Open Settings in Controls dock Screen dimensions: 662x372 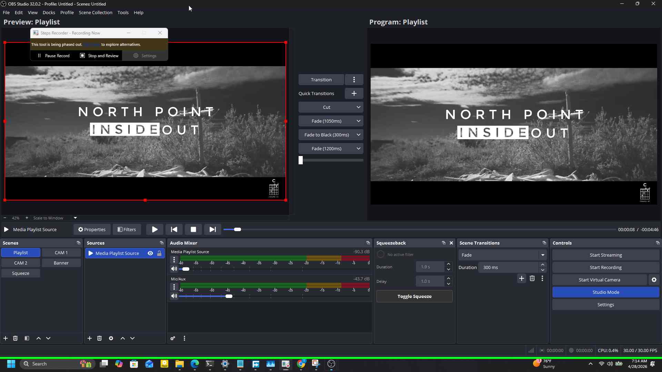coord(606,304)
